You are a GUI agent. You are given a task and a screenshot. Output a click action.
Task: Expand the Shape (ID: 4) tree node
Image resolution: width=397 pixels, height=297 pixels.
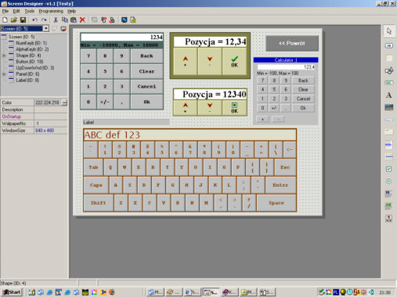coord(4,55)
